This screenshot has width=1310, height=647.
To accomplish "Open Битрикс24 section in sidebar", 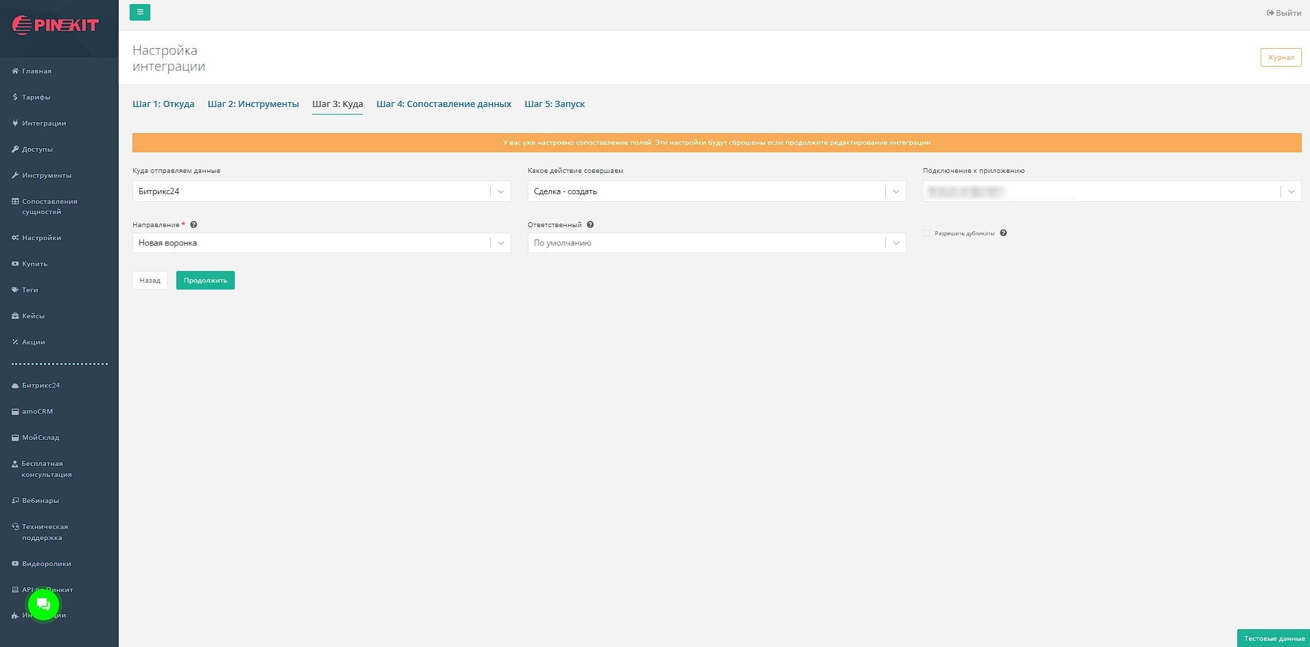I will [x=40, y=386].
